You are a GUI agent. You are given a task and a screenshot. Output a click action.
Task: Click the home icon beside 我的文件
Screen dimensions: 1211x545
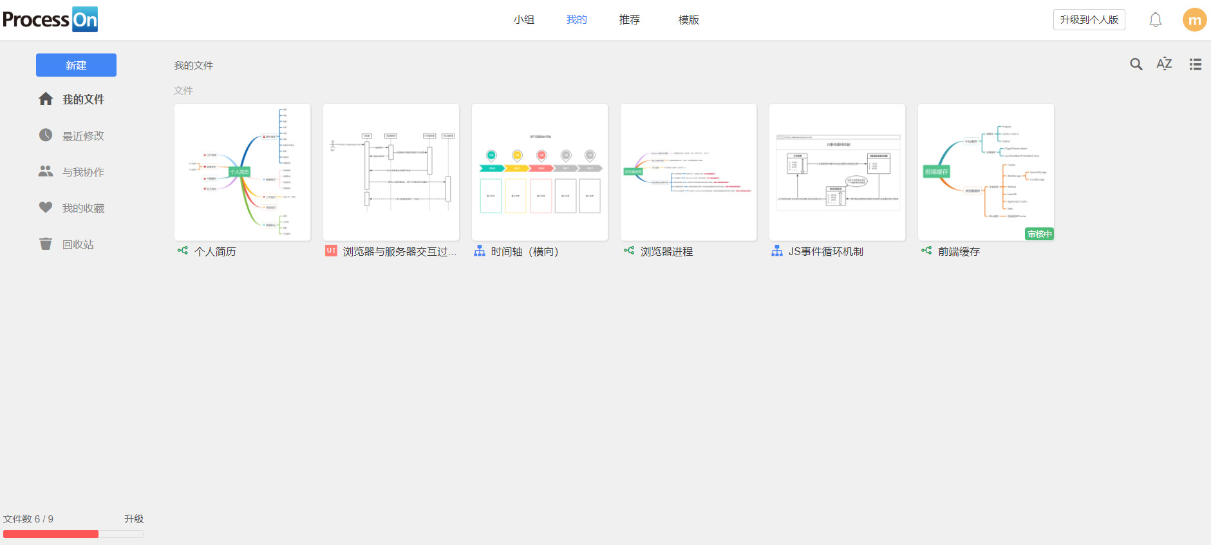(46, 99)
